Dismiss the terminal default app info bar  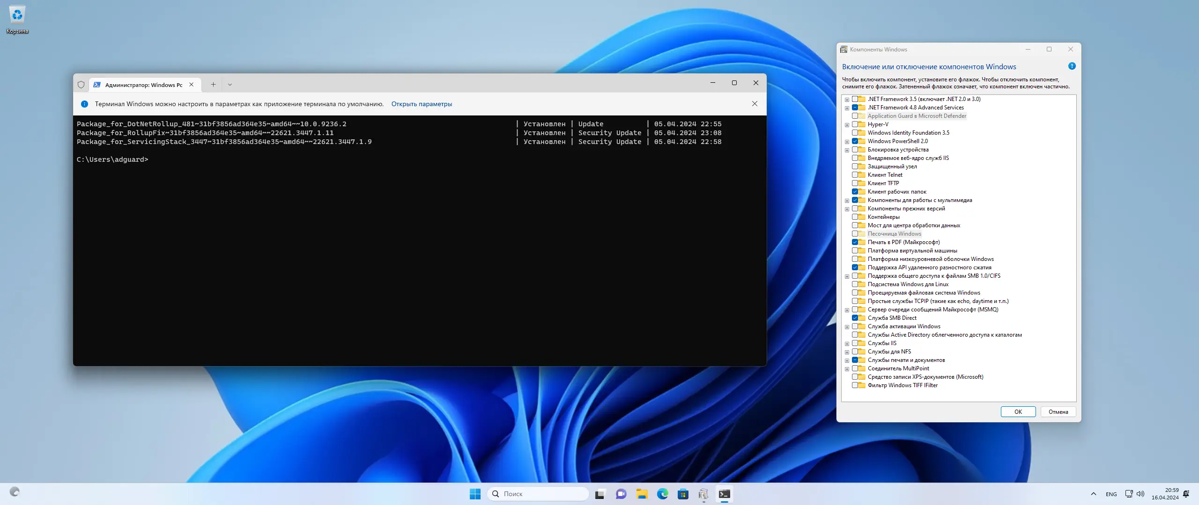tap(755, 104)
